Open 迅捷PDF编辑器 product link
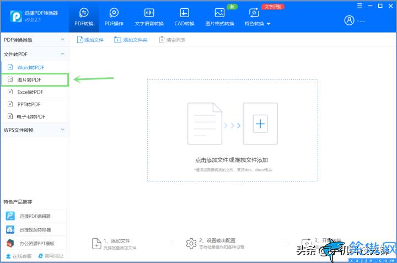Viewport: 397px width, 263px height. click(35, 216)
